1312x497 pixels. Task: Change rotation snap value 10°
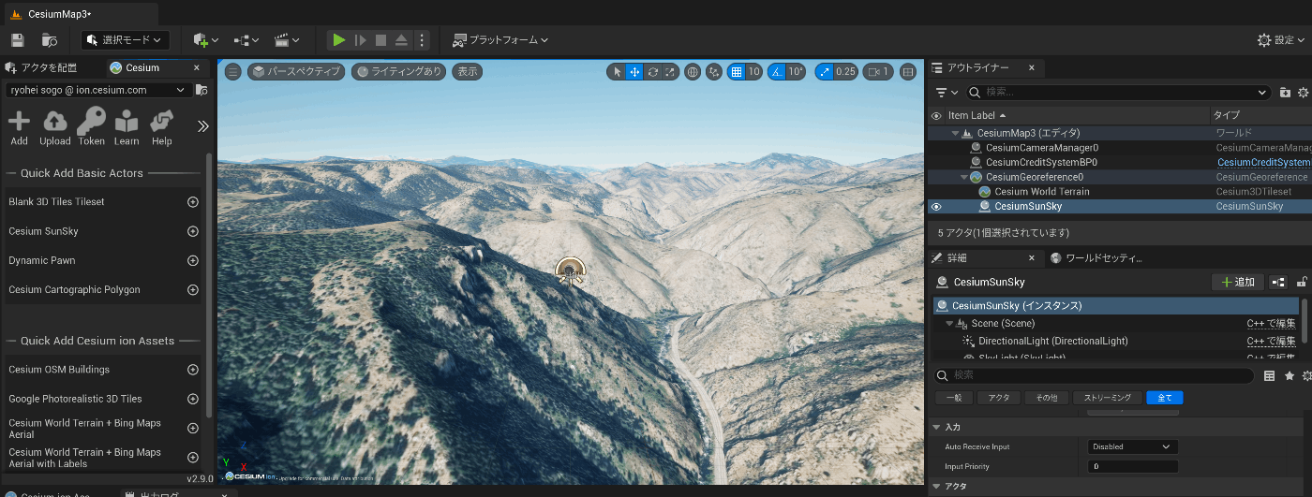796,71
